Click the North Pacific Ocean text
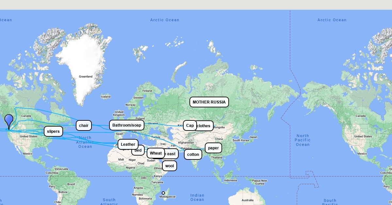Viewport: 392px width, 205px height. [x=302, y=140]
